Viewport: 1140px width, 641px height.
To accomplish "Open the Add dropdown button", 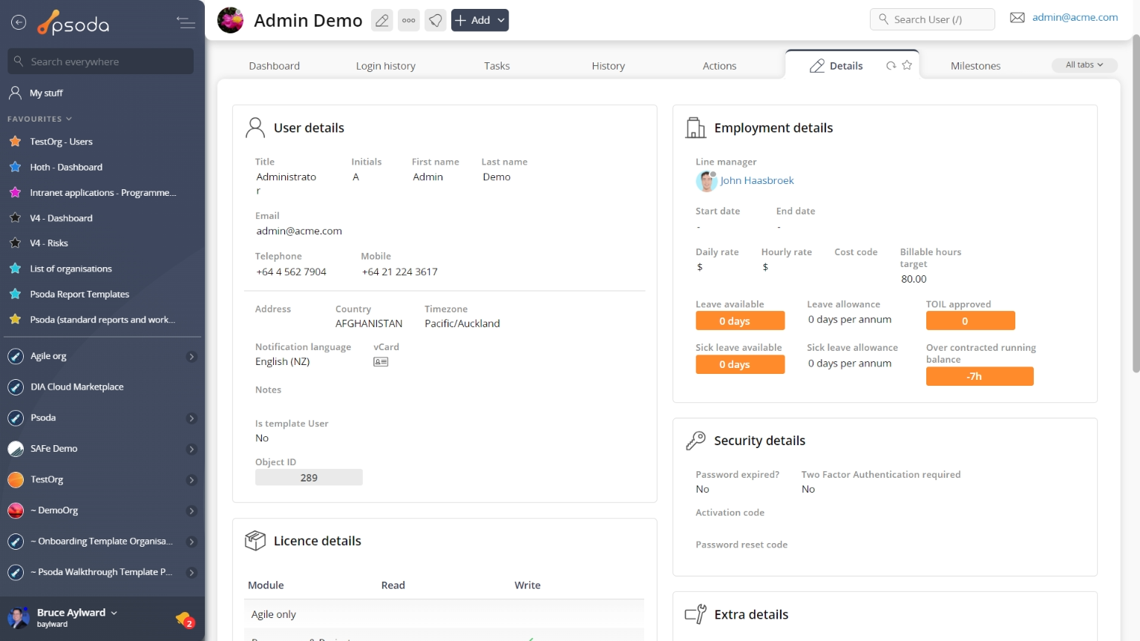I will pyautogui.click(x=479, y=20).
